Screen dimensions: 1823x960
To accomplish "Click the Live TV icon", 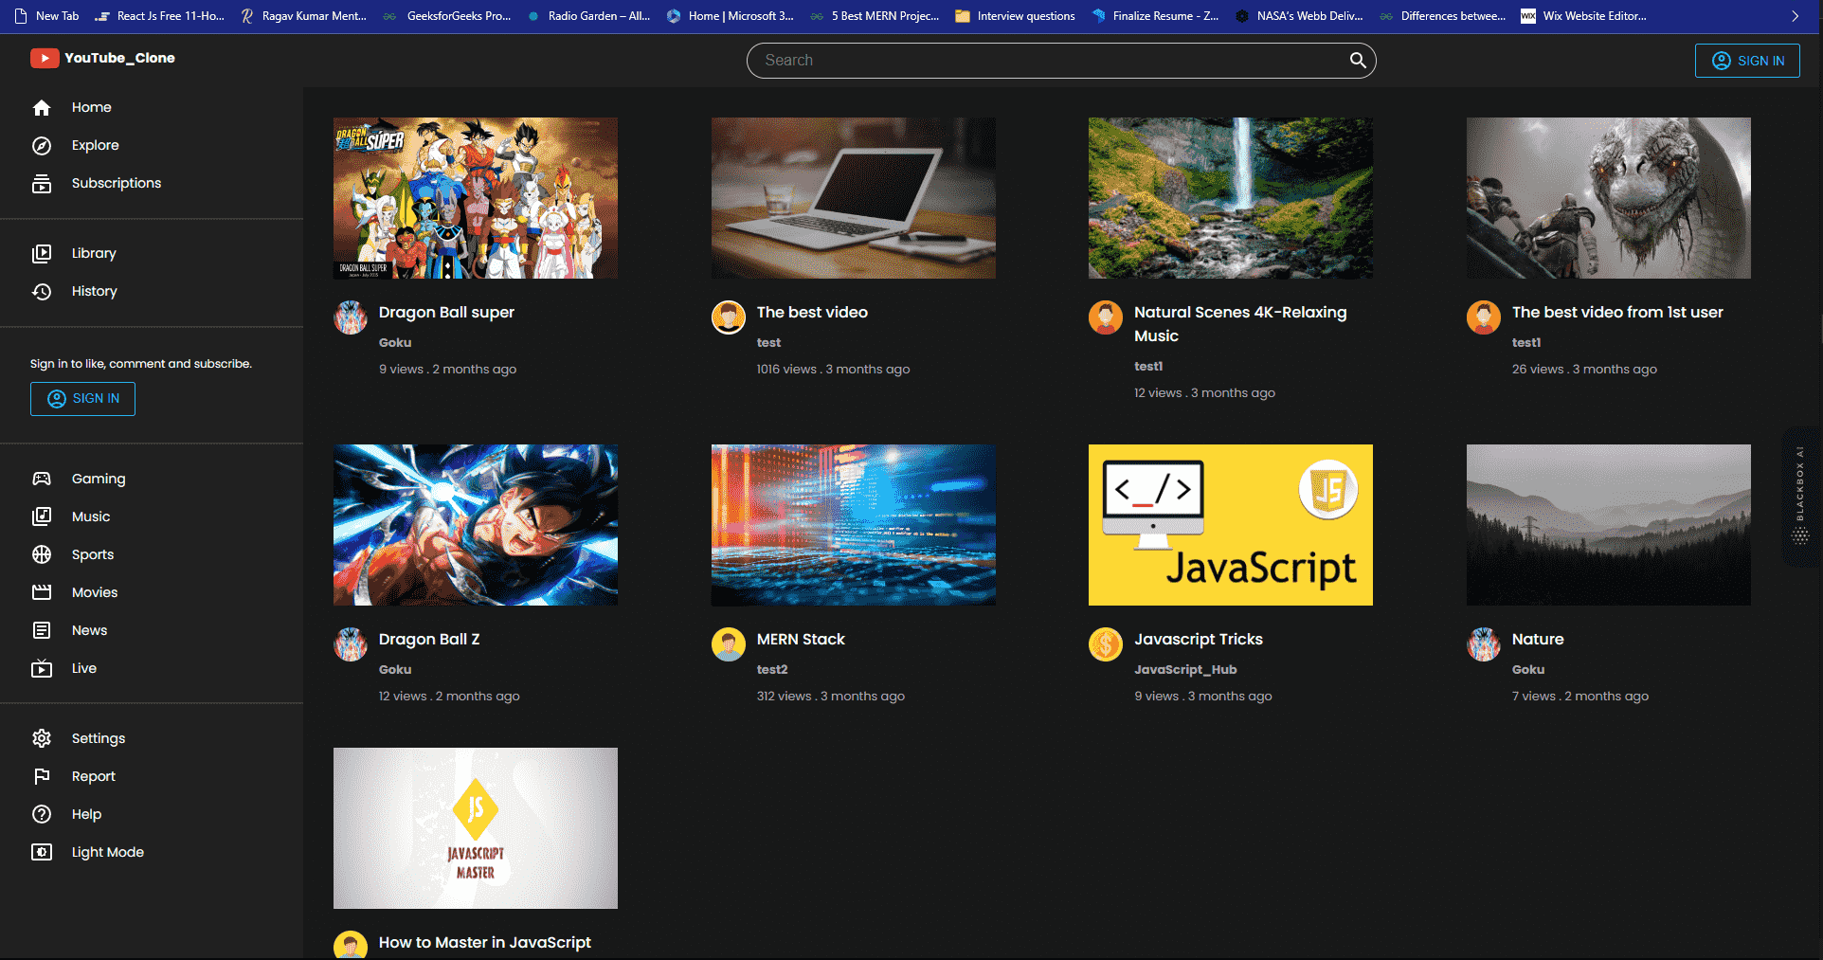I will 42,668.
